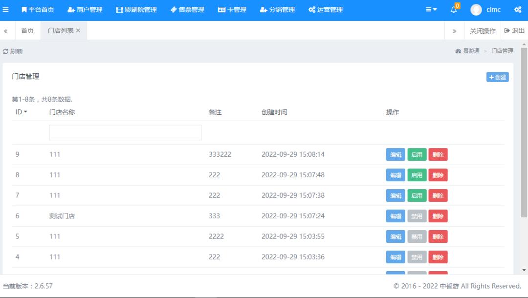This screenshot has width=528, height=298.
Task: Click 退出 to log out
Action: (514, 30)
